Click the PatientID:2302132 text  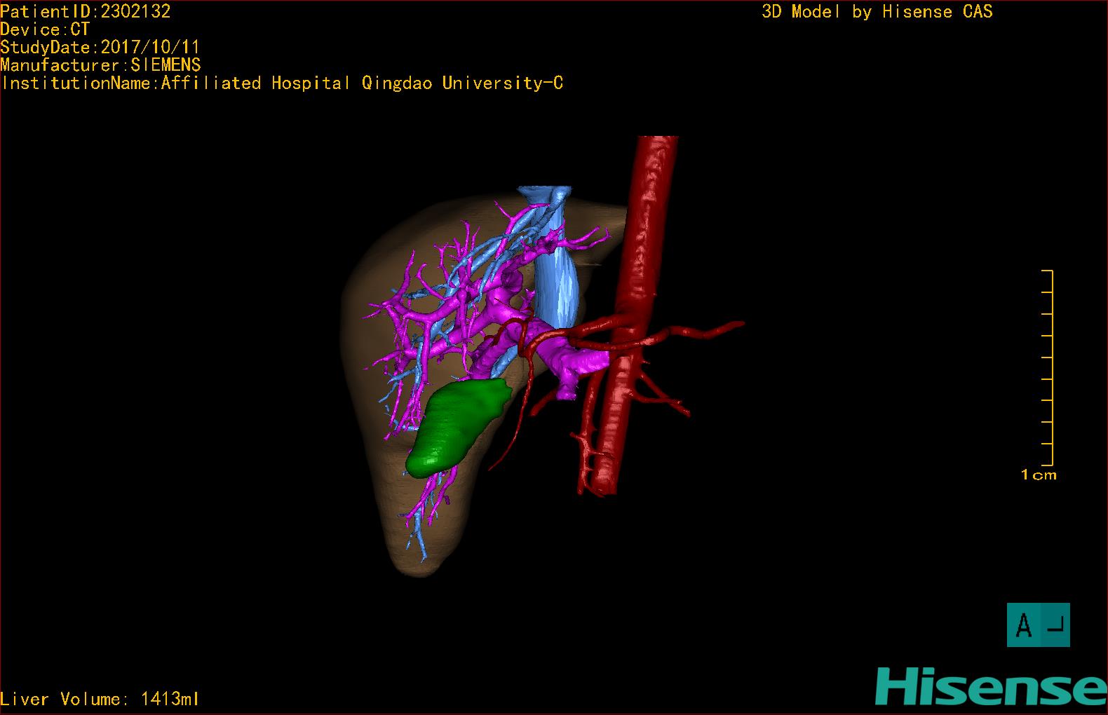coord(86,11)
